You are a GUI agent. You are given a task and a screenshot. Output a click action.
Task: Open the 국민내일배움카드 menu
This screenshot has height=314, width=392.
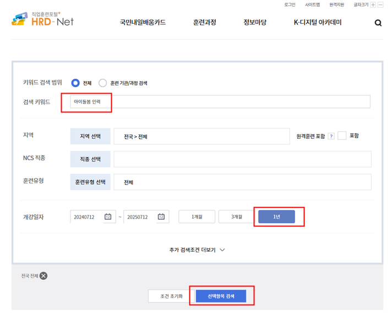[x=143, y=22]
